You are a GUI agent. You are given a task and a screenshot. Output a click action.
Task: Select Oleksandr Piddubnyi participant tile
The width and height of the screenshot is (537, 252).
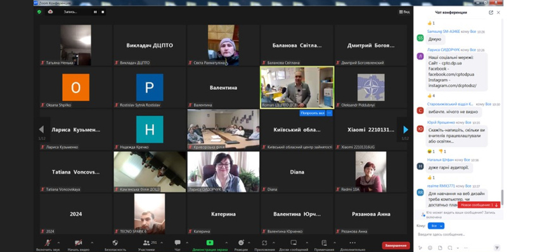tap(371, 87)
